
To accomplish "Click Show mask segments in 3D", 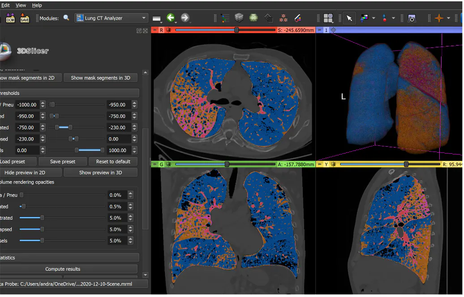I will pos(101,78).
